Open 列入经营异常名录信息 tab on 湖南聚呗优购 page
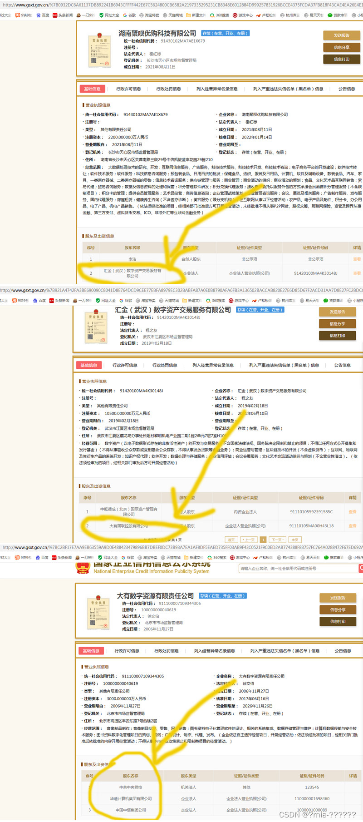The image size is (363, 822). click(217, 89)
